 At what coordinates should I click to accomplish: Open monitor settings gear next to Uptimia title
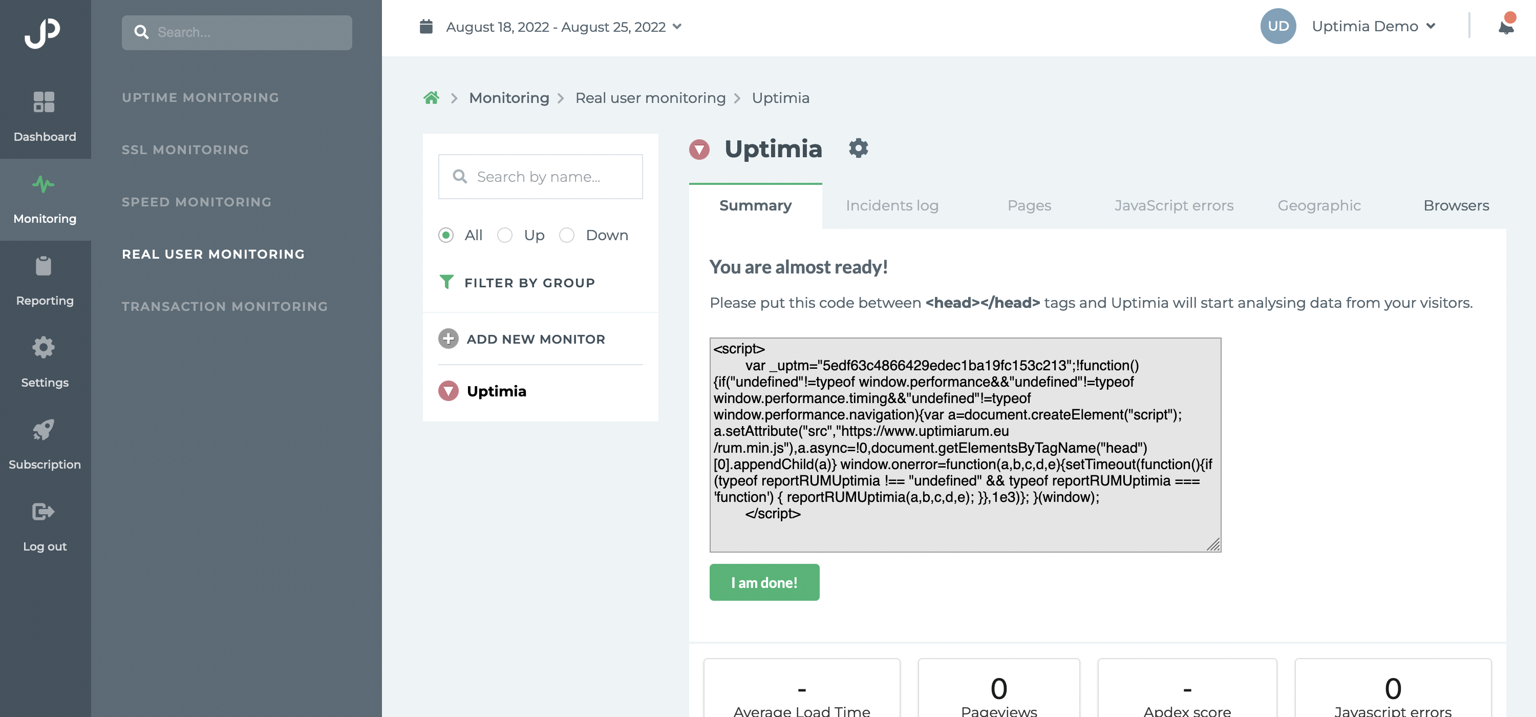coord(858,148)
